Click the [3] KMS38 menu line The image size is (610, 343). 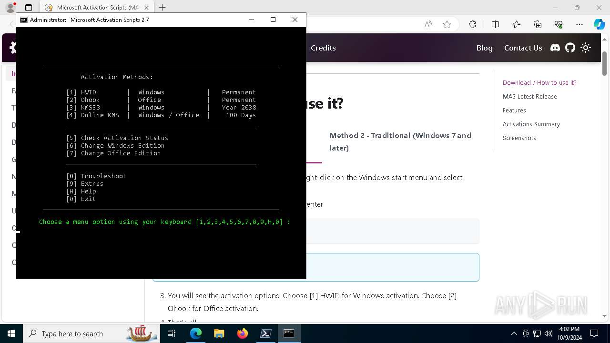pos(161,107)
